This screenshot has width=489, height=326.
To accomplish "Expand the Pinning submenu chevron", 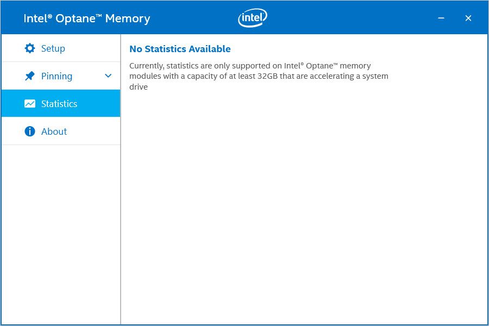I will coord(108,76).
